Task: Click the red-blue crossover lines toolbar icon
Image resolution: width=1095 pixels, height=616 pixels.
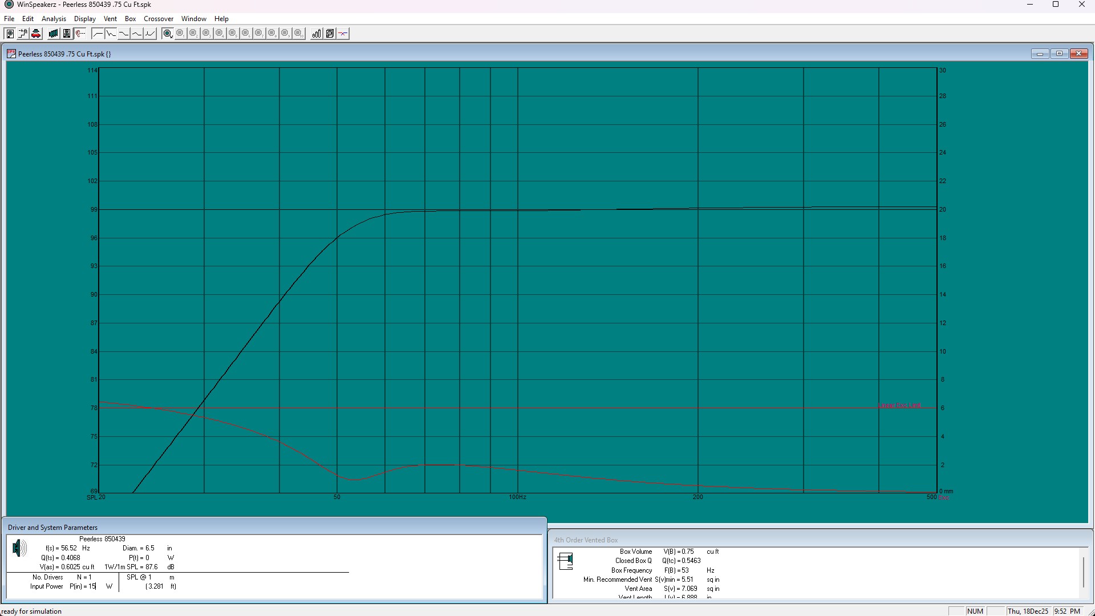Action: pos(343,34)
